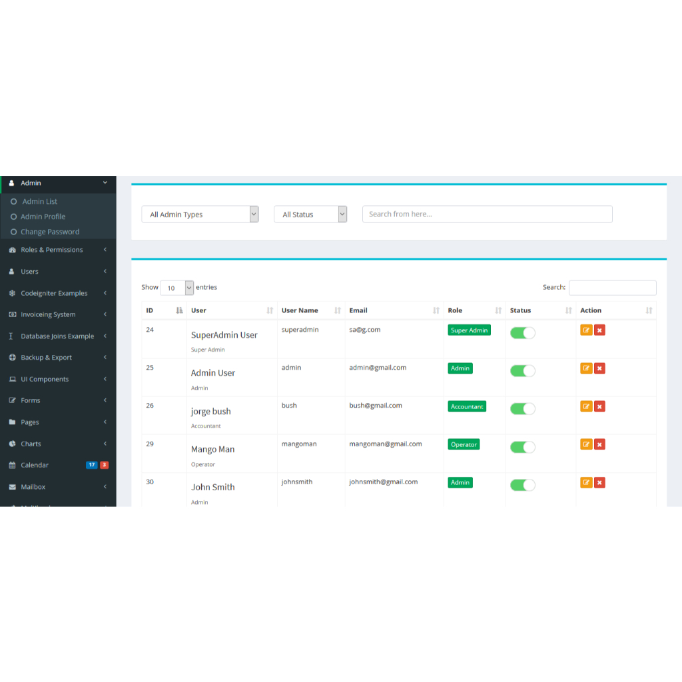Screen dimensions: 682x682
Task: Open the All Admin Types dropdown
Action: pos(200,214)
